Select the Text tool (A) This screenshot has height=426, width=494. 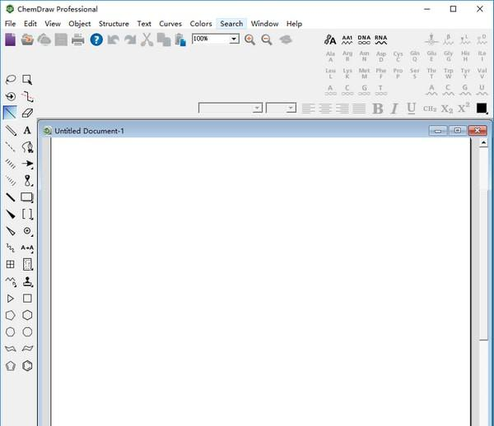coord(27,130)
